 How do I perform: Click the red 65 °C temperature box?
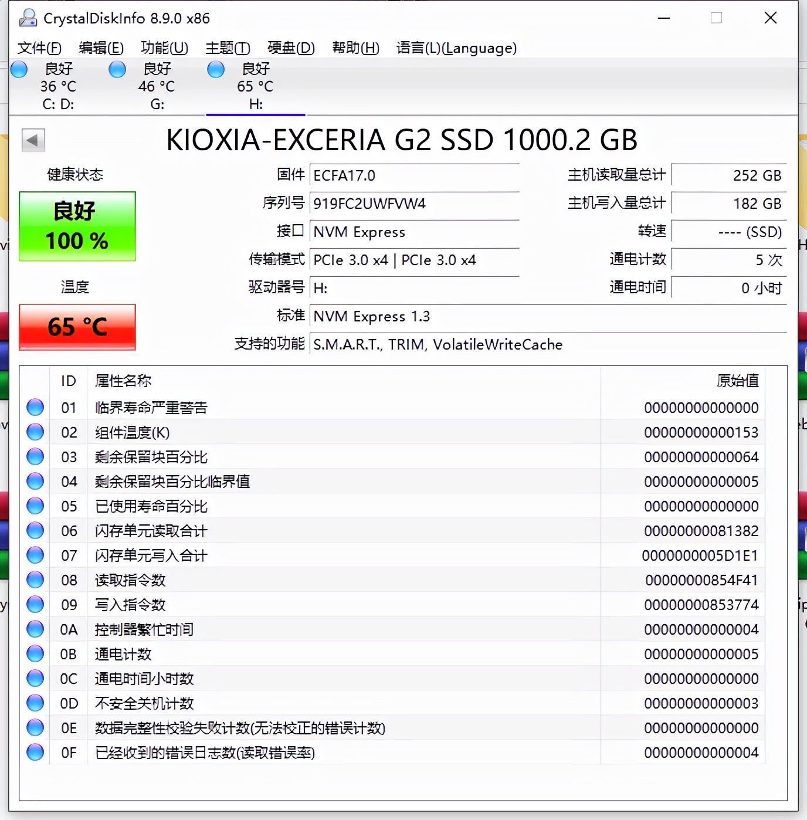(x=77, y=327)
